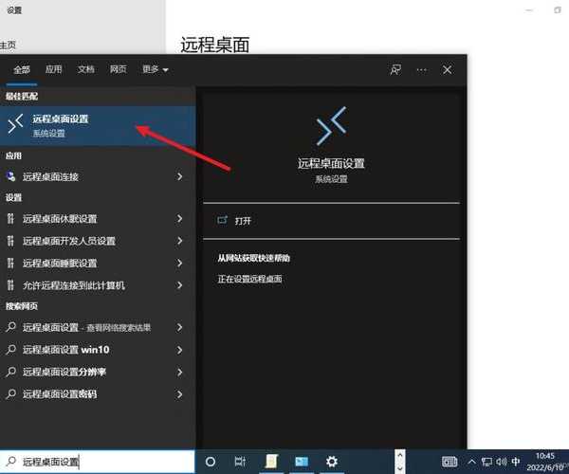Expand arrow next to 远程桌面休眠设置
The height and width of the screenshot is (474, 569).
179,219
